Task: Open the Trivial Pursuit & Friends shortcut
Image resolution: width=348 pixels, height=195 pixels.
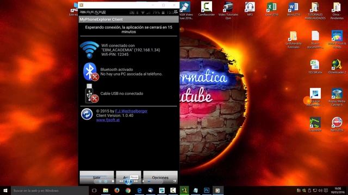Action: [337, 40]
